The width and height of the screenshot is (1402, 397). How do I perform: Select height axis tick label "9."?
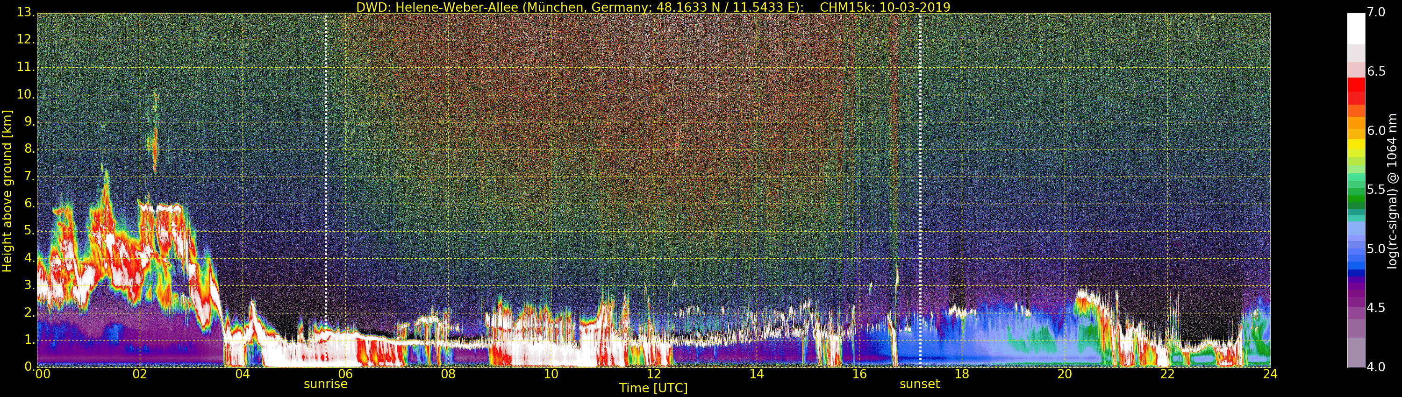click(29, 122)
